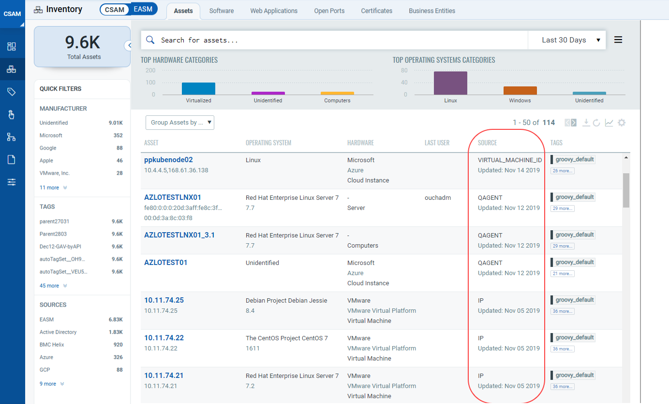Viewport: 669px width, 404px height.
Task: Open the Dashboard icon in left sidebar
Action: (x=12, y=46)
